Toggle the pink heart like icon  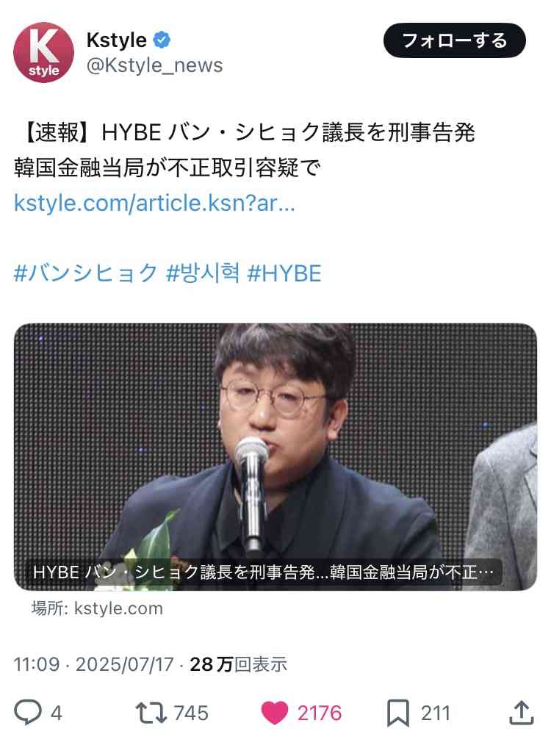[275, 713]
